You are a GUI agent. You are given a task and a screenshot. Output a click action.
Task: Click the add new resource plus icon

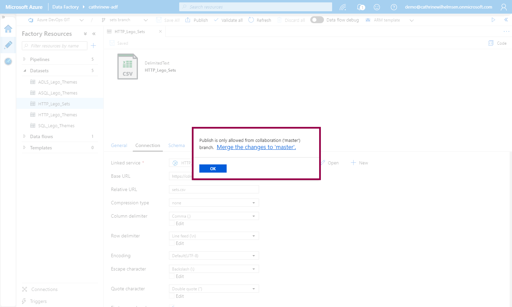(94, 46)
